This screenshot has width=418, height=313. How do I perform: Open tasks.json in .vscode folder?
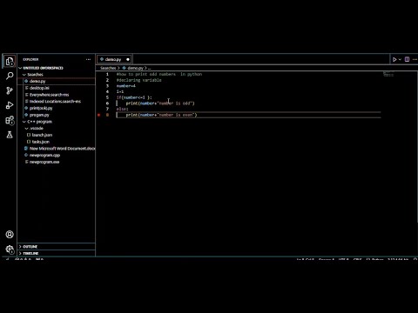57,142
